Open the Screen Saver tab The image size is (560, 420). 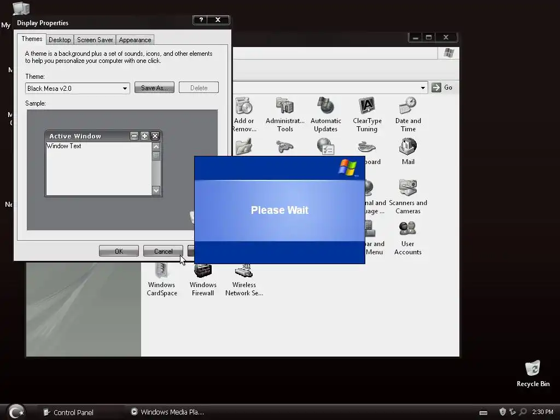coord(95,40)
